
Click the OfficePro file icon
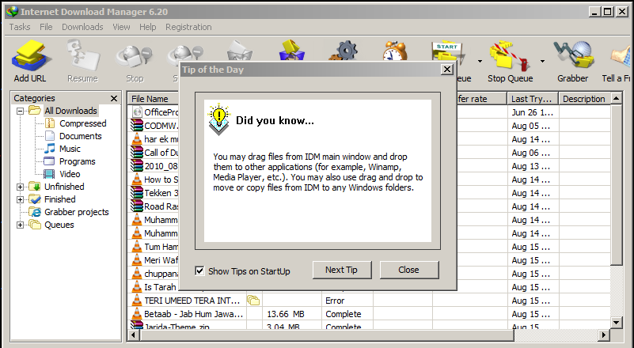click(137, 112)
